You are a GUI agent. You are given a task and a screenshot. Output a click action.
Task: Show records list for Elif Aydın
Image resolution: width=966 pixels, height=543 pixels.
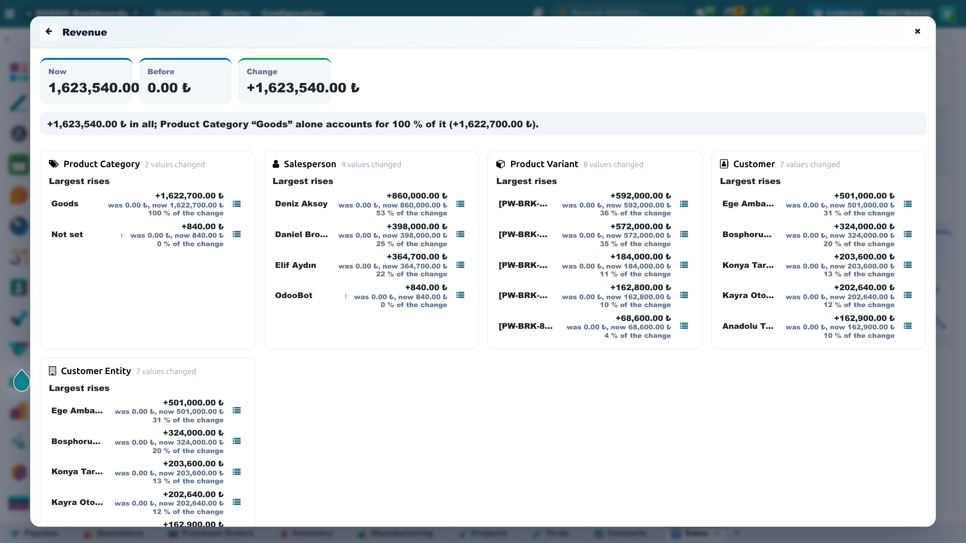[460, 265]
